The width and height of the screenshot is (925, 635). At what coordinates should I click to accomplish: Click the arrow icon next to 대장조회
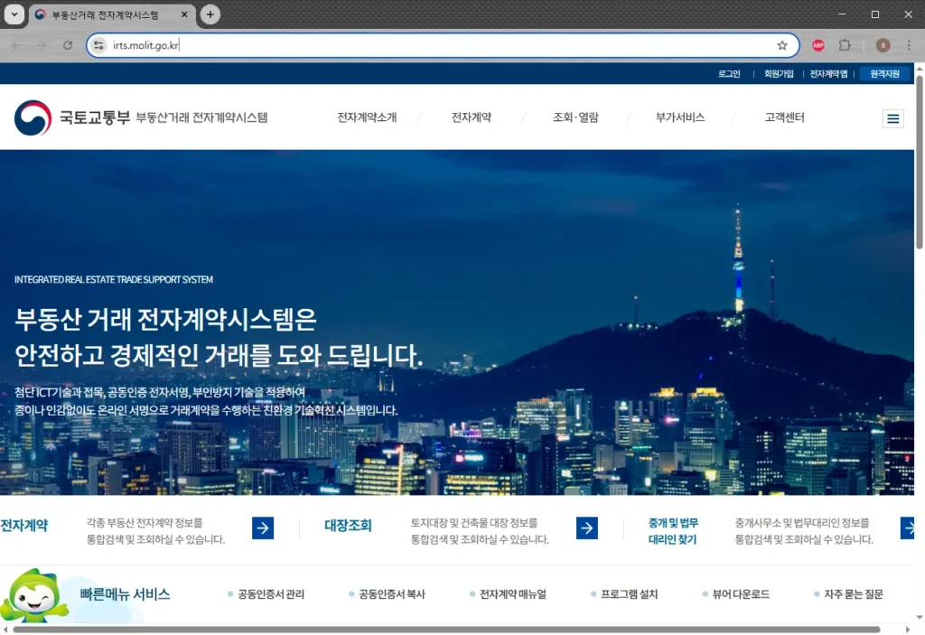pyautogui.click(x=585, y=528)
